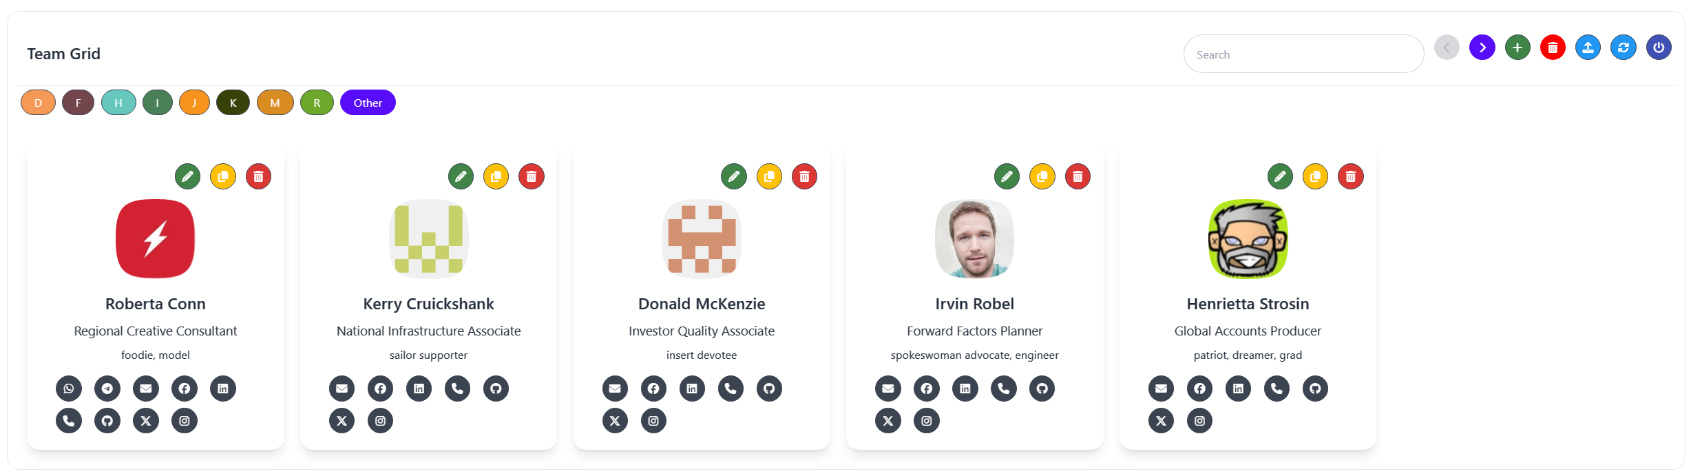Click the refresh sync icon
Screen dimensions: 1691x476
(x=1623, y=48)
